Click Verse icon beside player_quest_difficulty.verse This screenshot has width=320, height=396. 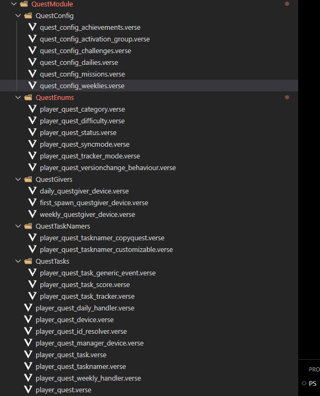point(32,120)
